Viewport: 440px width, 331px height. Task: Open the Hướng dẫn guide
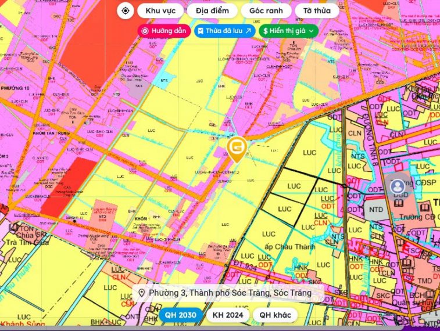click(x=163, y=31)
